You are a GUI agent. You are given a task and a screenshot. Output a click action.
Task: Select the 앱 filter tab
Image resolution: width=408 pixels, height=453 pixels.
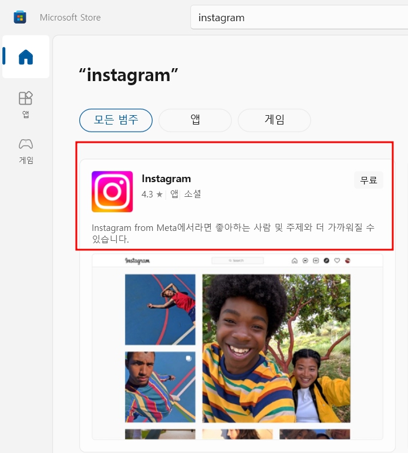[195, 120]
